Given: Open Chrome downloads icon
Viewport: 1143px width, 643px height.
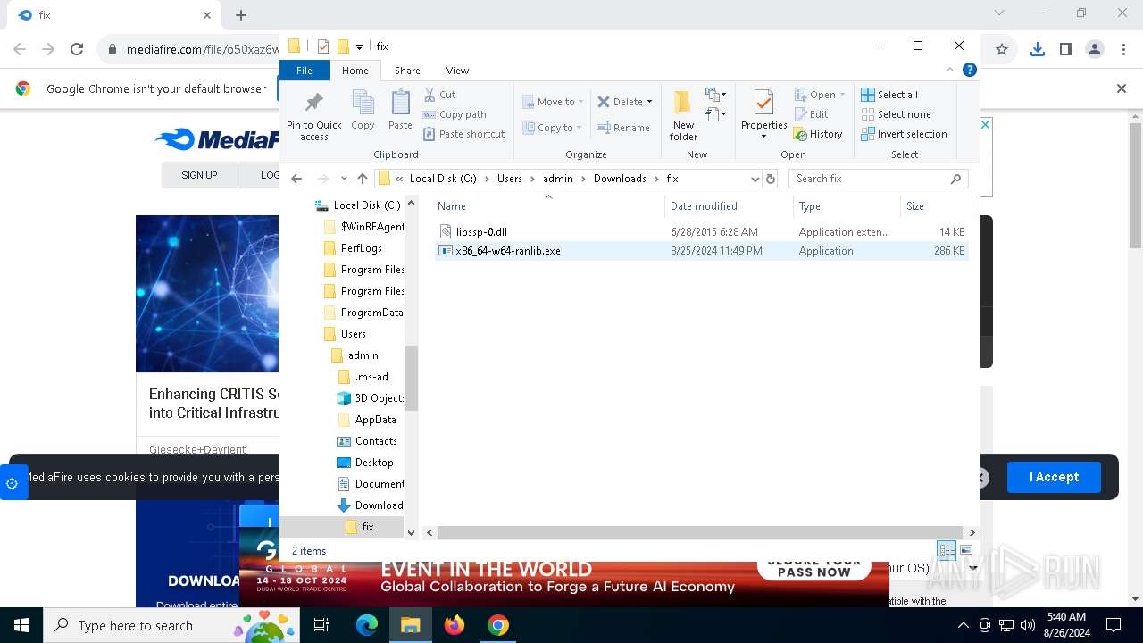Looking at the screenshot, I should 1037,49.
